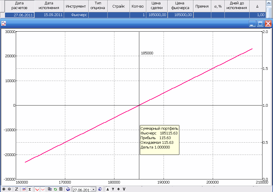Select the 'Фьючерс' instrument cell

pos(76,15)
